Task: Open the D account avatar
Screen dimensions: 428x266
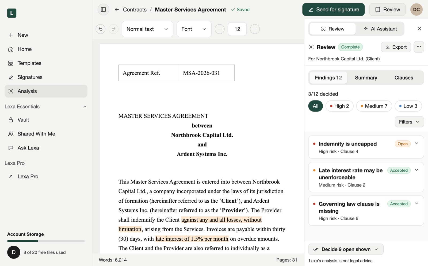Action: tap(14, 252)
